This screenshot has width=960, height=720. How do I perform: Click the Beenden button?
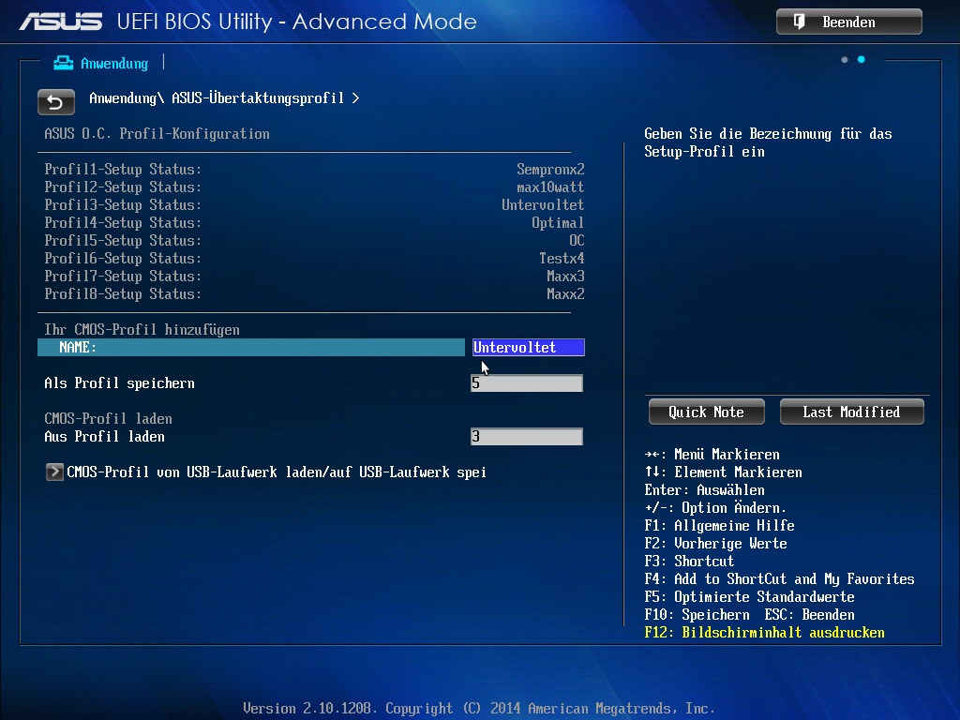click(x=848, y=22)
